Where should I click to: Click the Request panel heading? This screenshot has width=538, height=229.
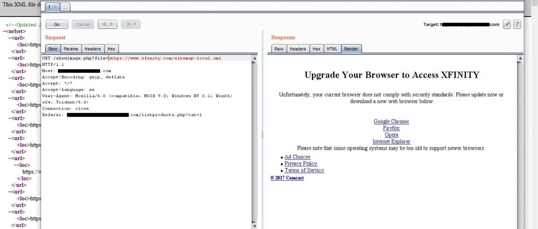[55, 38]
